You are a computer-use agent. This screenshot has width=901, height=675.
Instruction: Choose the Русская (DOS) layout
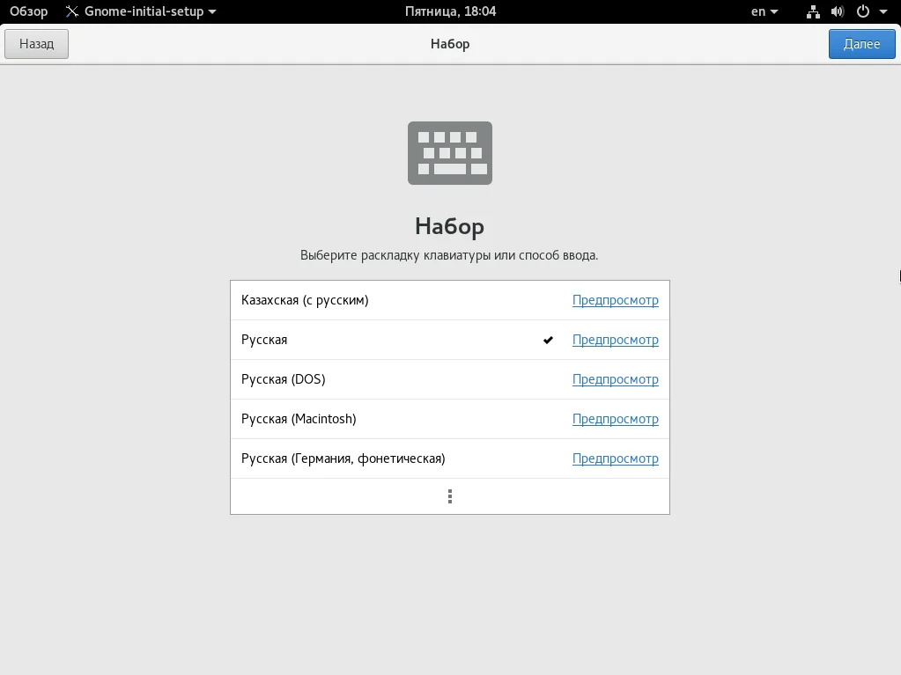click(x=283, y=379)
